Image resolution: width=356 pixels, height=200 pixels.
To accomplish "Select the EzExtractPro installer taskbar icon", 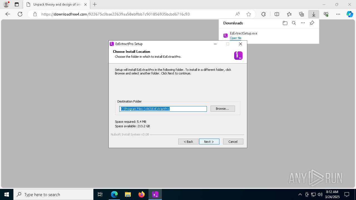I will point(155,194).
